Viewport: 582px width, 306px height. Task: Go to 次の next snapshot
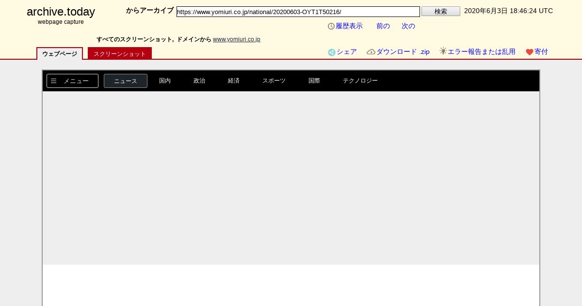(408, 26)
